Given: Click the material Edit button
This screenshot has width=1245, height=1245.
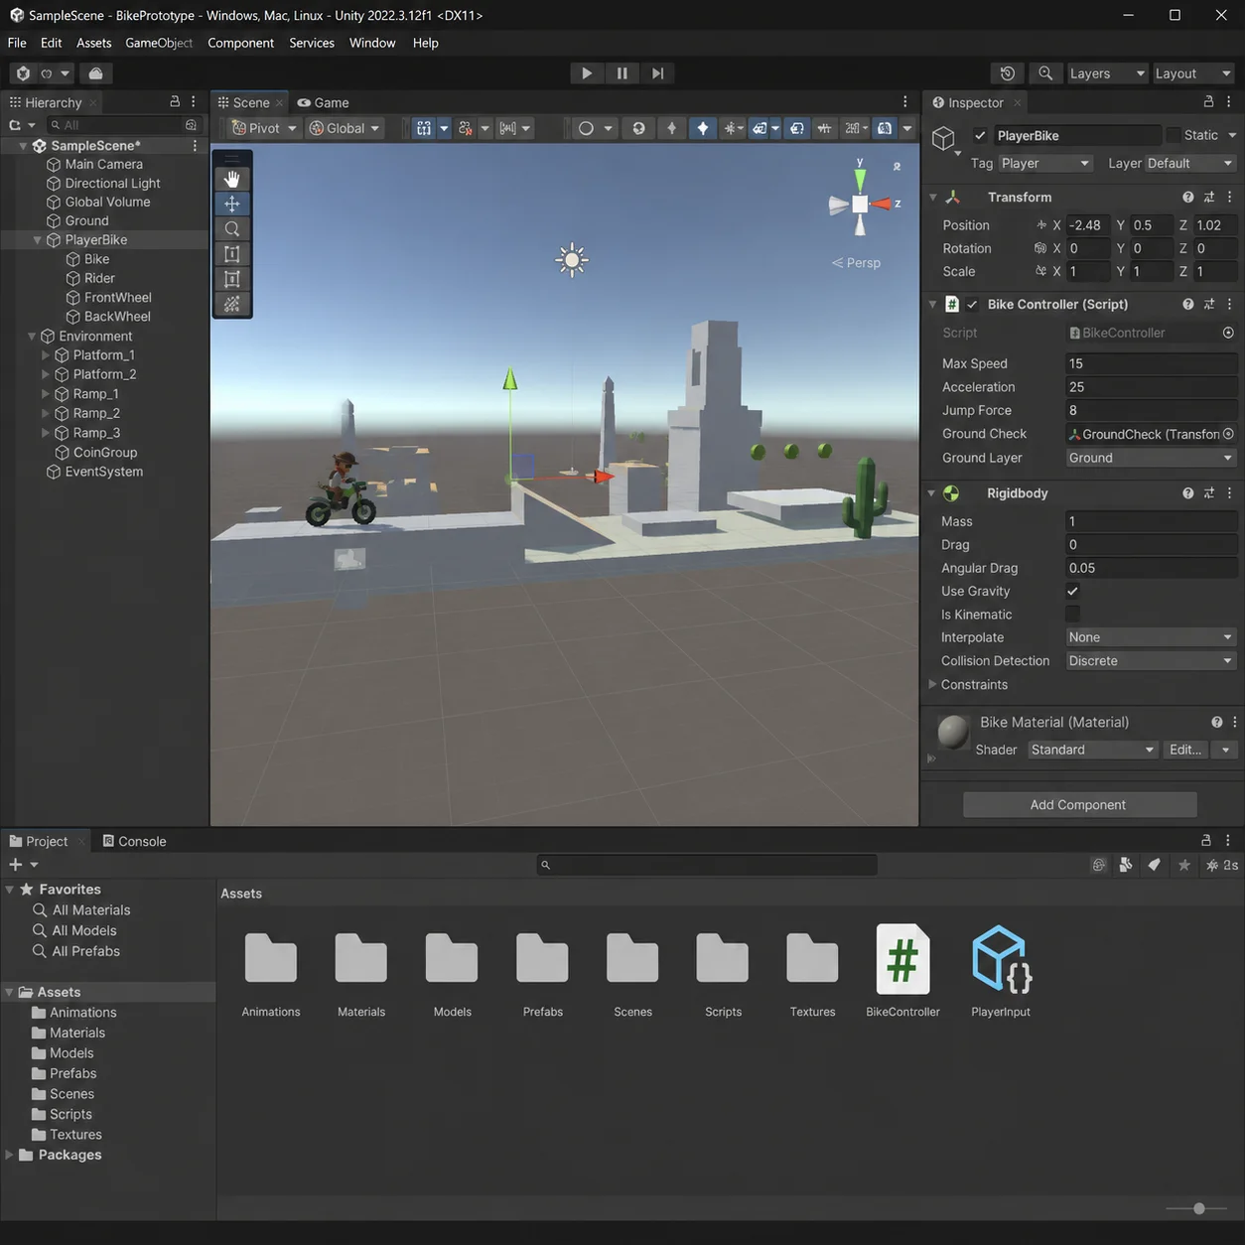Looking at the screenshot, I should tap(1185, 750).
